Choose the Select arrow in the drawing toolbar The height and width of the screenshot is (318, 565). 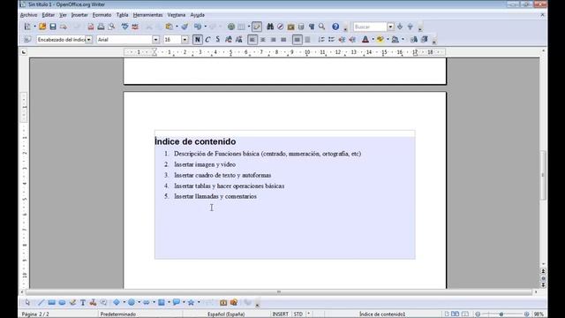click(x=27, y=302)
